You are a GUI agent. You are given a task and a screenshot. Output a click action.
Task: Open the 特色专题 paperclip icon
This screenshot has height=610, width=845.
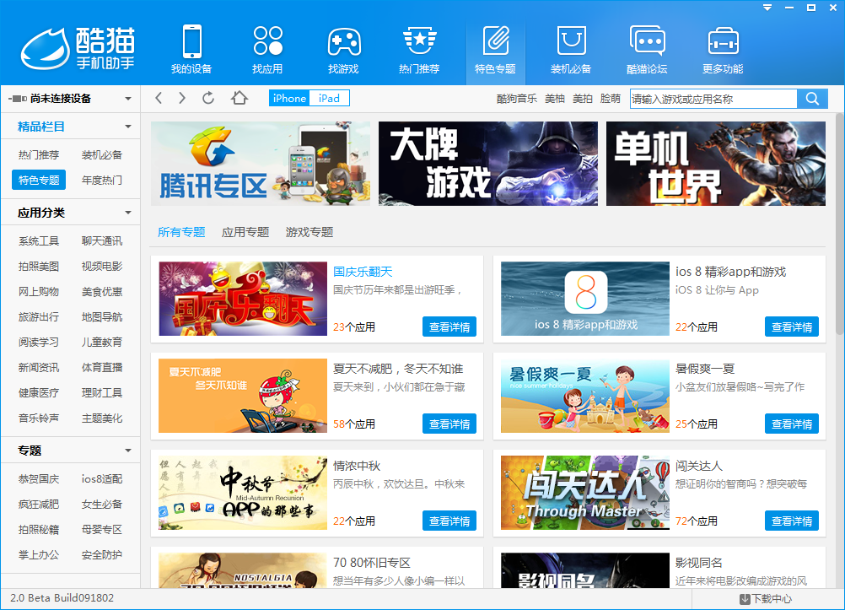495,40
